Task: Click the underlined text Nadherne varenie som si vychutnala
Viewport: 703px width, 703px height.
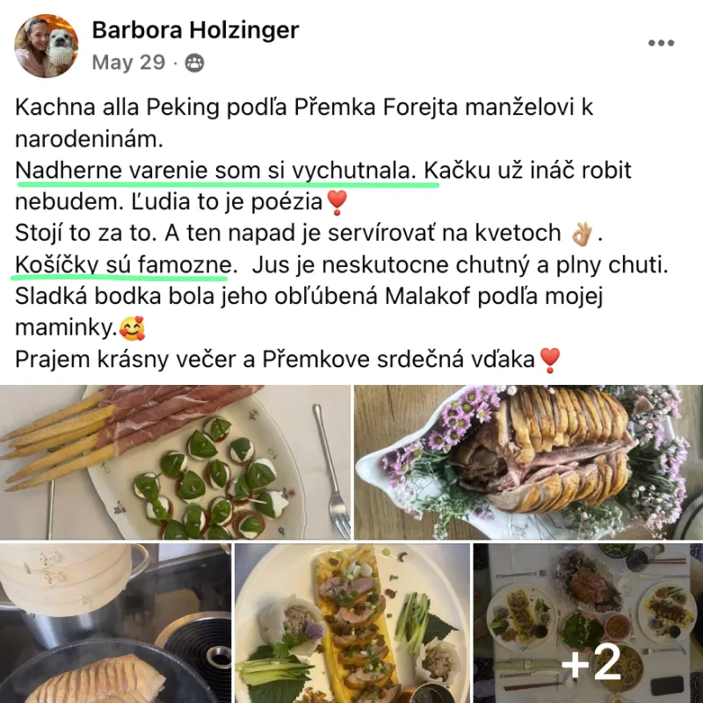Action: (214, 170)
